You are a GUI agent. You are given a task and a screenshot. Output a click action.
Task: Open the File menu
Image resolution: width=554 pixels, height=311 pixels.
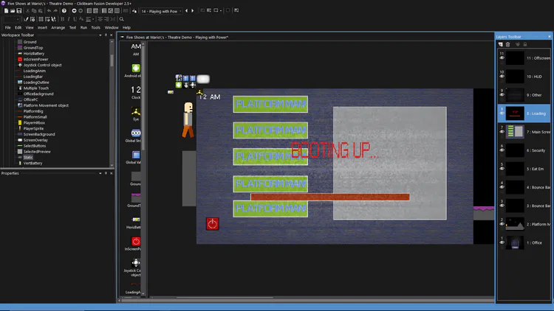click(x=8, y=27)
